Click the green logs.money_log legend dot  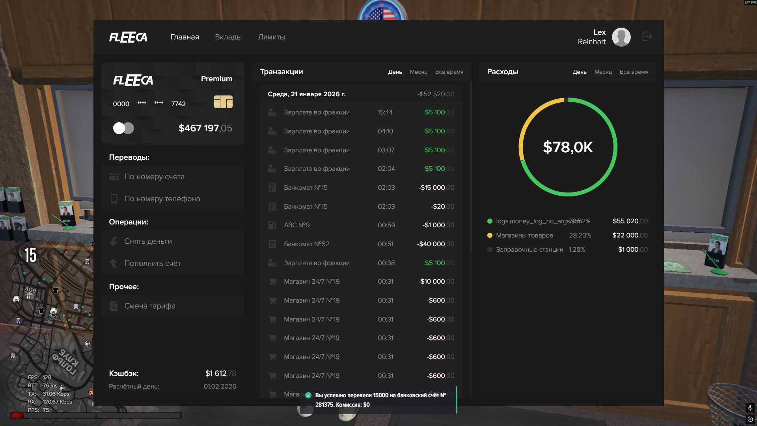(x=490, y=221)
